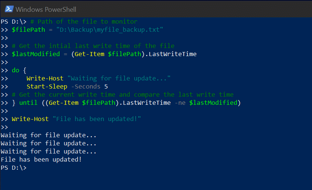Click the $lastModified variable on assignment line
Viewport: 312px width, 190px height.
(x=36, y=54)
